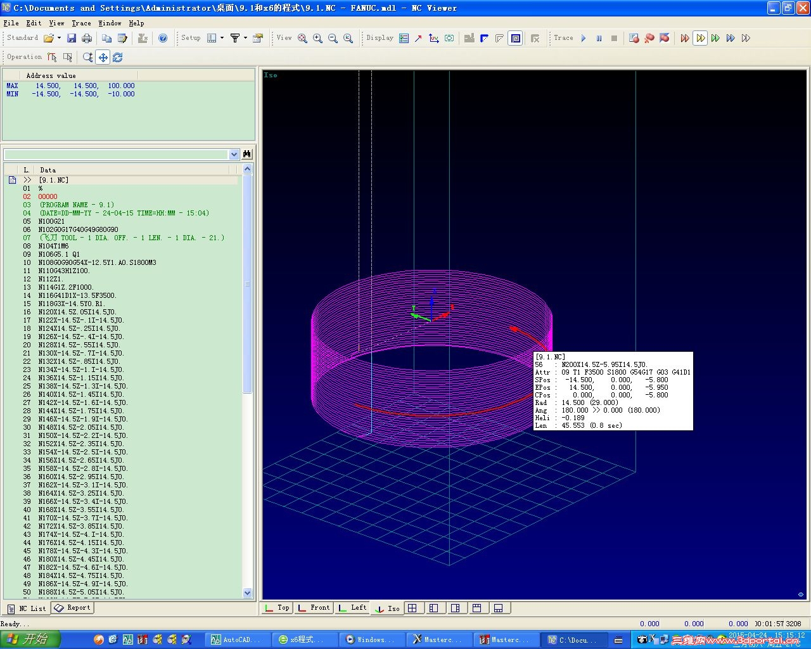The height and width of the screenshot is (649, 811).
Task: Open the Trace menu
Action: click(81, 23)
